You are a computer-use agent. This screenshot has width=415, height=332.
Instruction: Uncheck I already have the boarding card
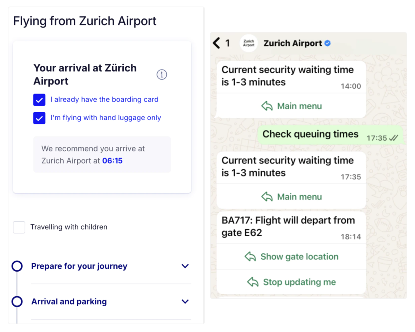click(39, 100)
